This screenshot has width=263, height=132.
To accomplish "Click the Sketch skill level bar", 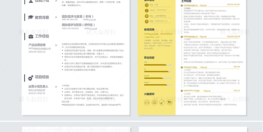I will 158,85.
